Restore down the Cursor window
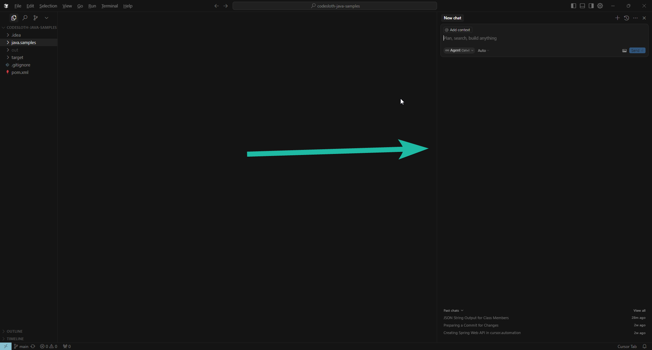Image resolution: width=652 pixels, height=350 pixels. (x=629, y=6)
